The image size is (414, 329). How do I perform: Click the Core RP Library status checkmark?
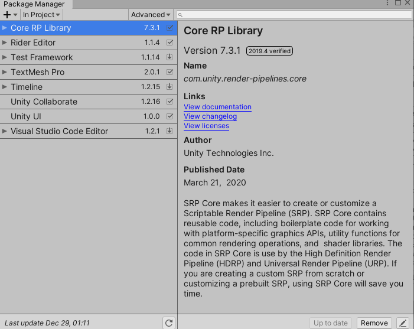(170, 28)
